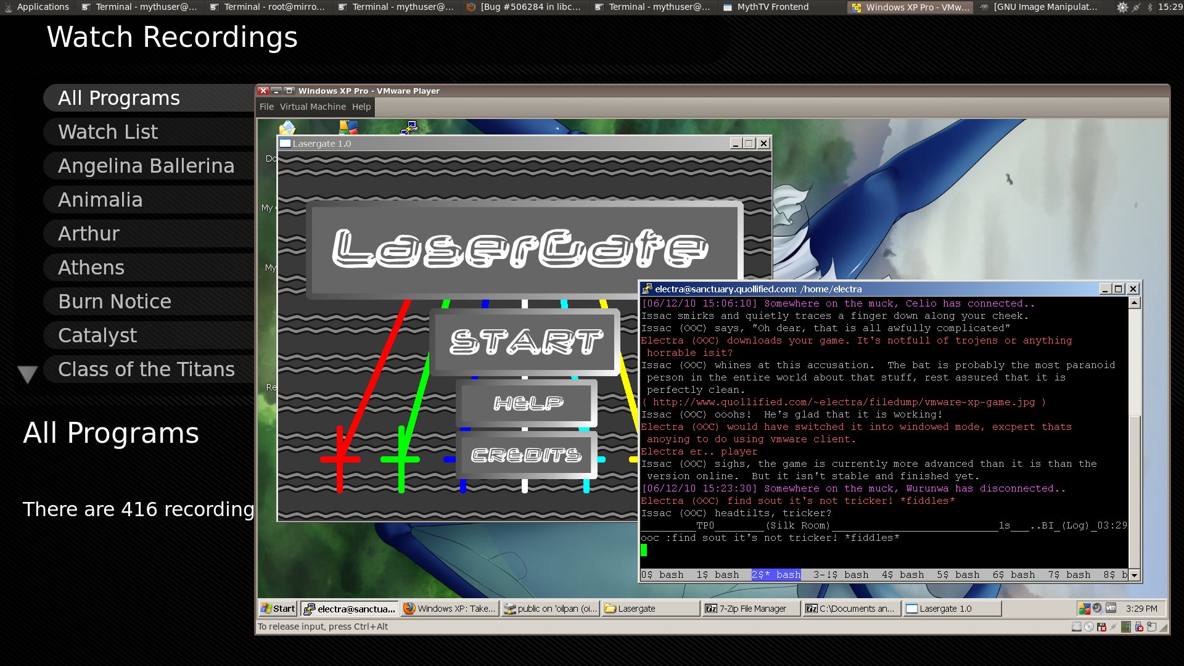Screen dimensions: 1184x666
Task: Click the AVG antivirus tray icon
Action: [x=1084, y=609]
